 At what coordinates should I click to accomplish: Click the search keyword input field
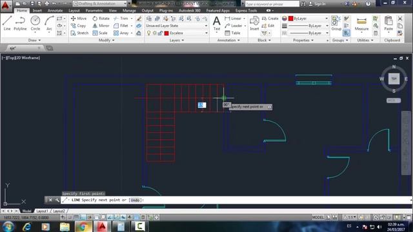tap(272, 4)
